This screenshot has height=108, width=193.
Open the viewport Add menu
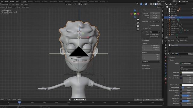(x=22, y=4)
